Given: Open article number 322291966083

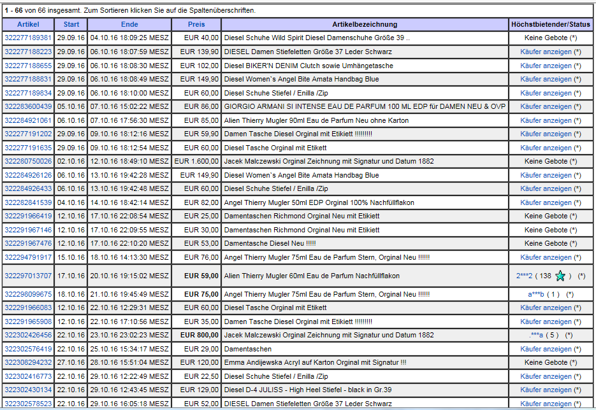Looking at the screenshot, I should click(28, 307).
